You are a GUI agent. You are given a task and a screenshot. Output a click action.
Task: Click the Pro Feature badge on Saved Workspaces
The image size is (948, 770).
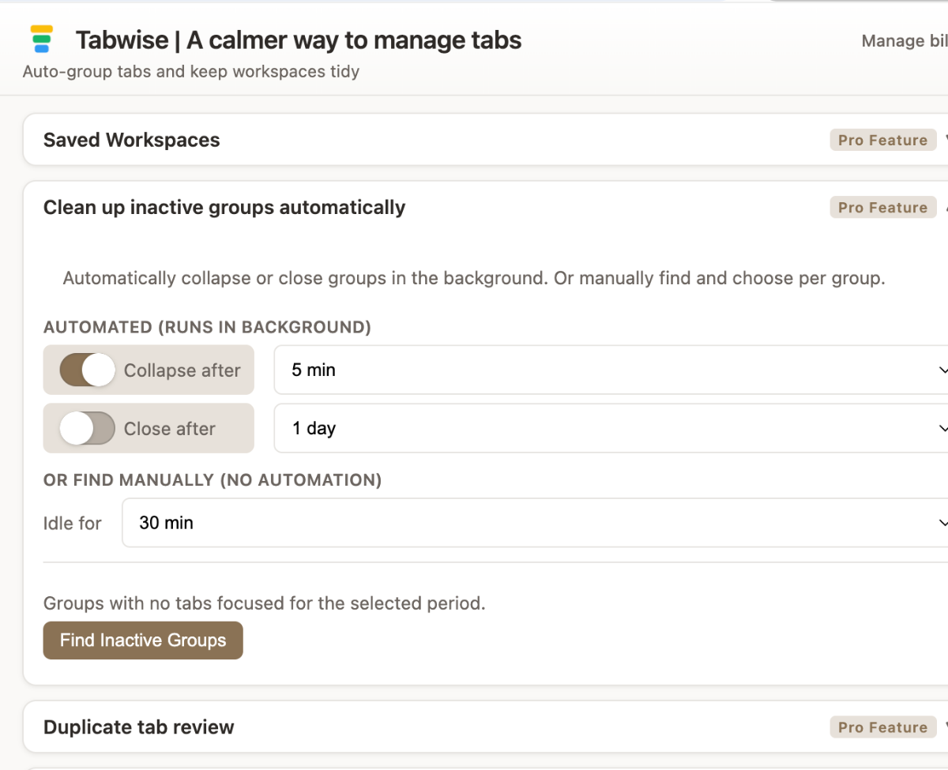[882, 140]
